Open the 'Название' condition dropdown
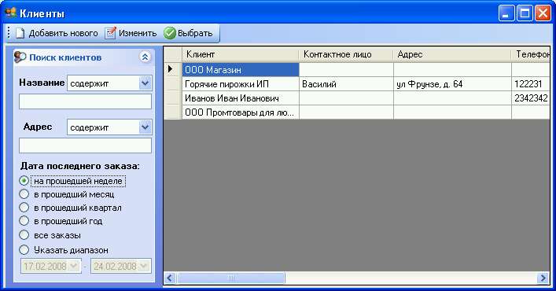The height and width of the screenshot is (291, 556). click(x=145, y=83)
